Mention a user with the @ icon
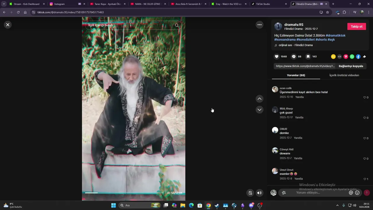 pyautogui.click(x=351, y=193)
